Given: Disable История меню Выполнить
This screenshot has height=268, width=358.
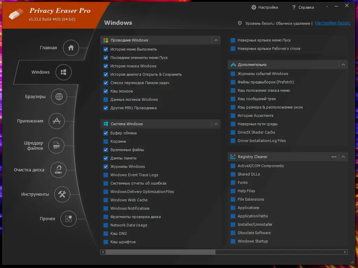Looking at the screenshot, I should [105, 49].
